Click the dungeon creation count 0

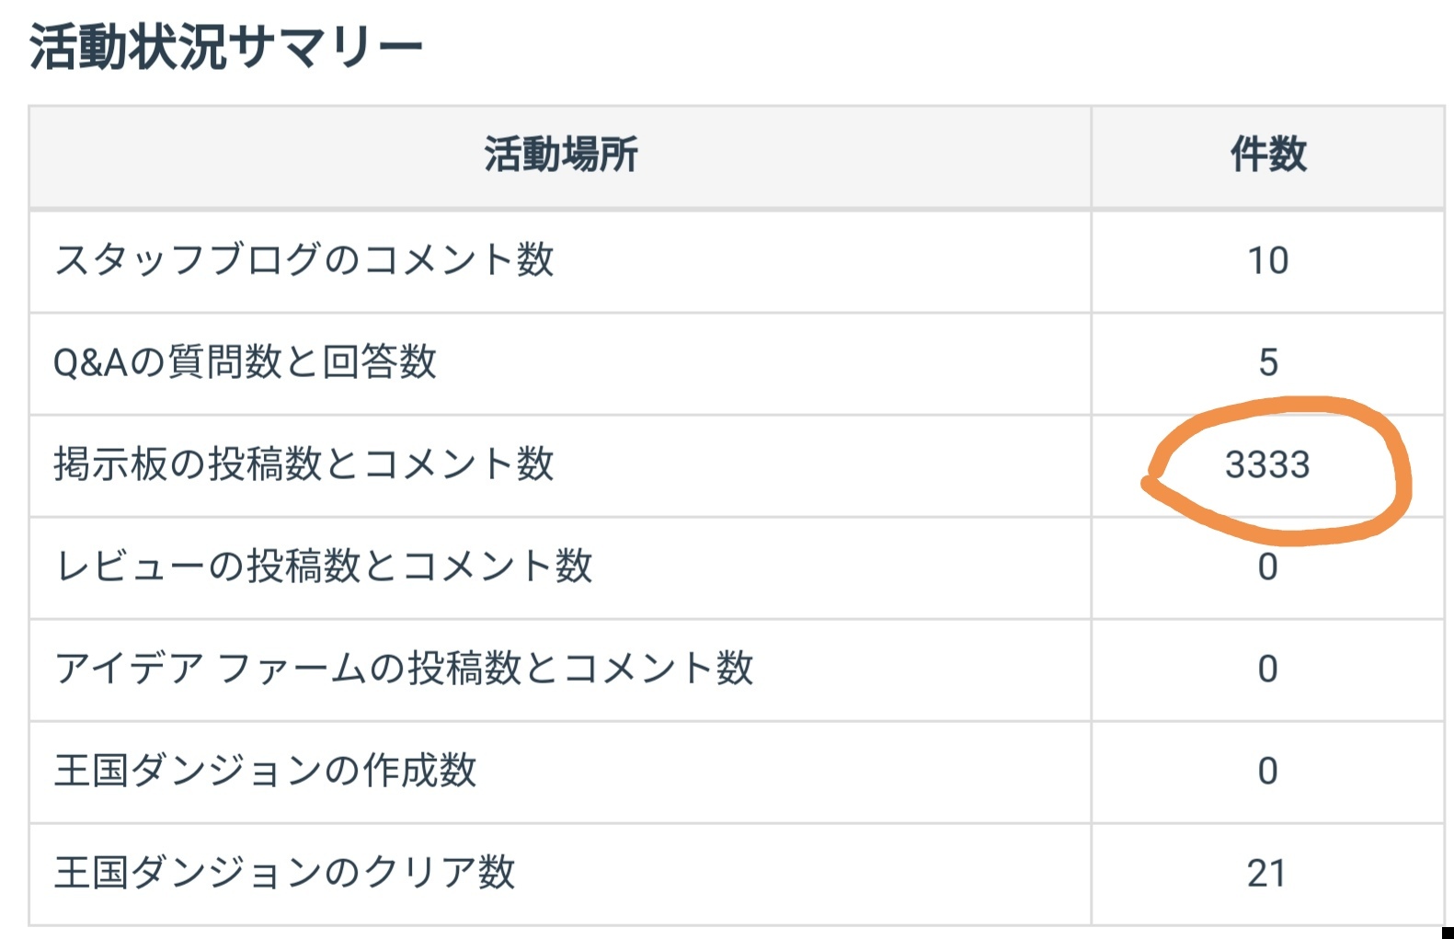(x=1267, y=771)
